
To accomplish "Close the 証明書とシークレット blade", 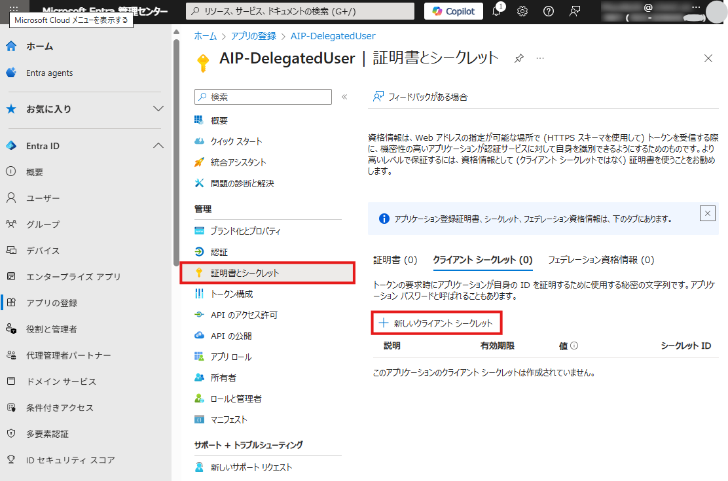I will [708, 58].
